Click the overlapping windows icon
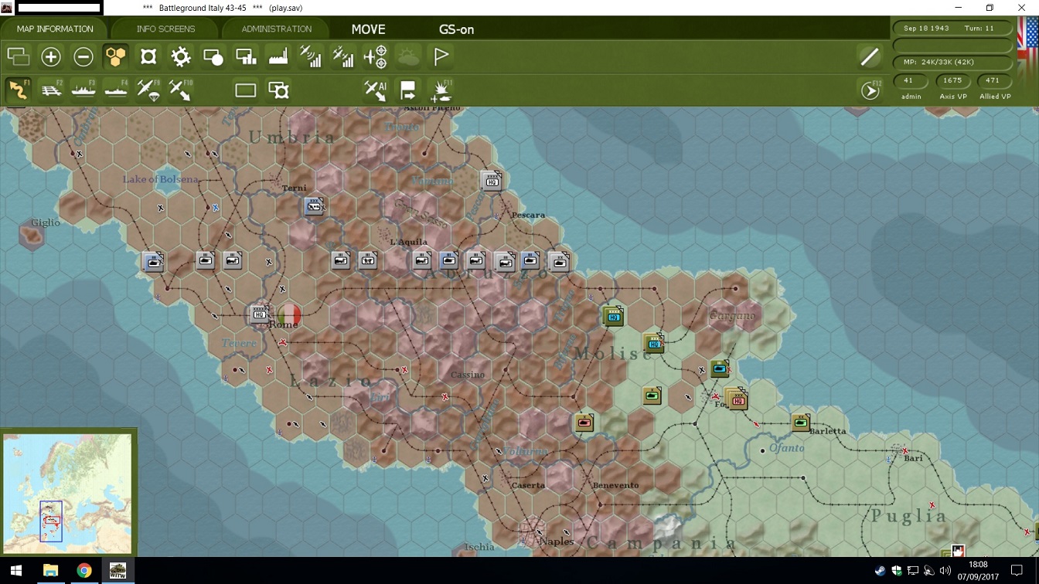This screenshot has height=584, width=1039. (x=19, y=56)
